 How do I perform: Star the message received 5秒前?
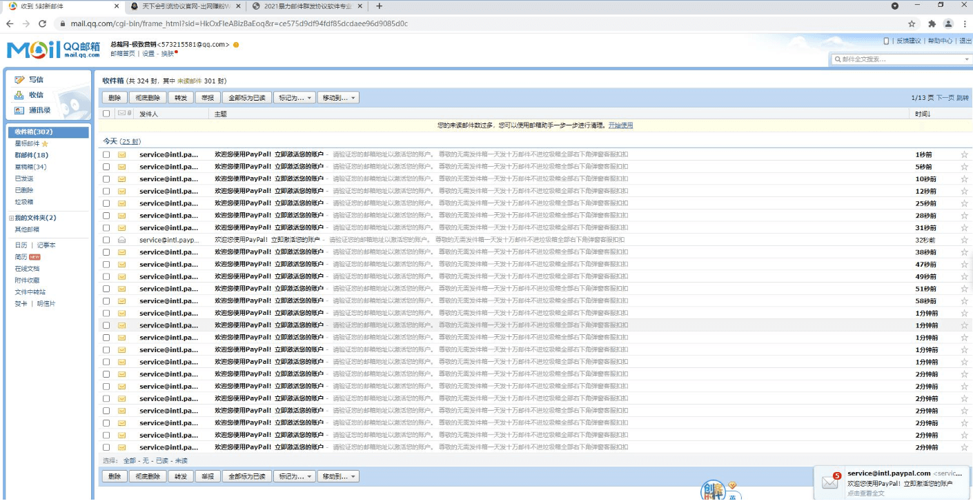point(964,167)
